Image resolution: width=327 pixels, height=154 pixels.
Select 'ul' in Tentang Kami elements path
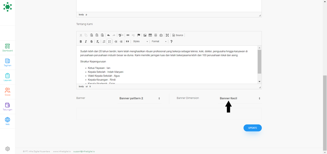pos(87,86)
